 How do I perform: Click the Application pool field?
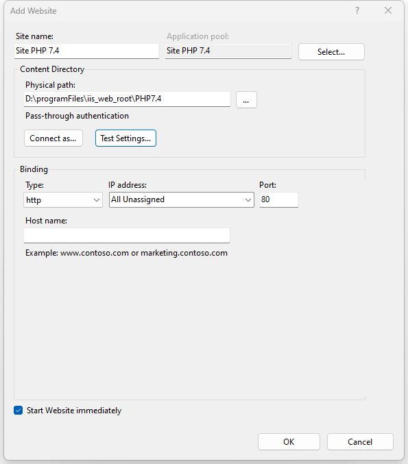[228, 51]
